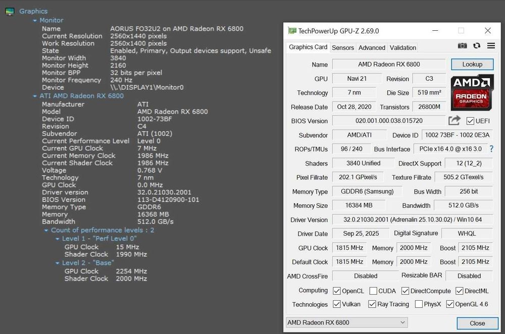The width and height of the screenshot is (505, 334).
Task: Click the Bandwidth value '512.0 GB/s' in tree
Action: (155, 221)
